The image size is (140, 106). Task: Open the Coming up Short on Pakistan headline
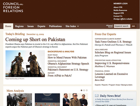[x=35, y=40]
